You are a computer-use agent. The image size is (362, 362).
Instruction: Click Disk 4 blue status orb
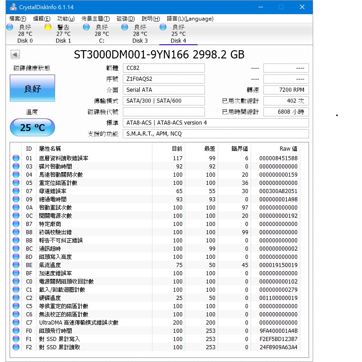[163, 27]
